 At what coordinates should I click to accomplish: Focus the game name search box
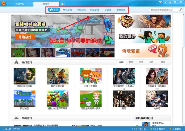[x=164, y=10]
